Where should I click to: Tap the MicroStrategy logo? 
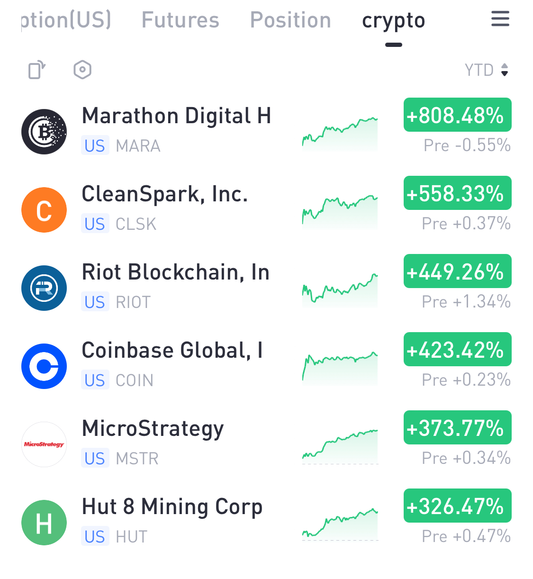tap(44, 444)
